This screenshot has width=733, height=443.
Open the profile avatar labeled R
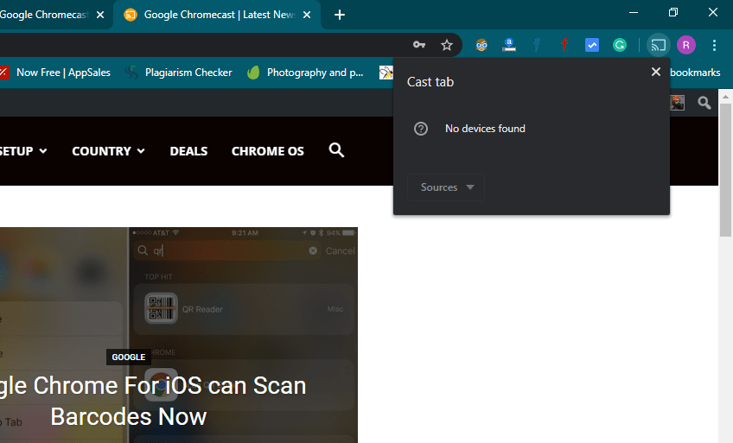pos(685,45)
